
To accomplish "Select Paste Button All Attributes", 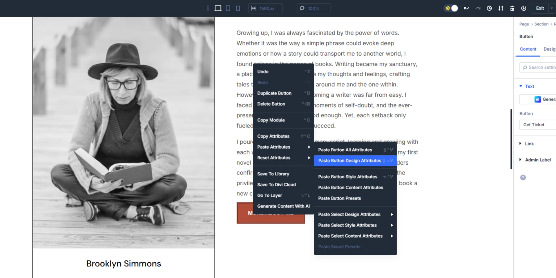I will coord(345,150).
